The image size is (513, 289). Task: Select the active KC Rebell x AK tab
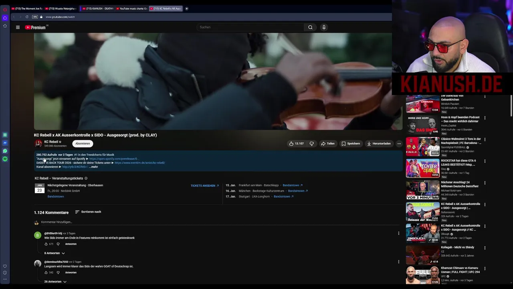[166, 8]
